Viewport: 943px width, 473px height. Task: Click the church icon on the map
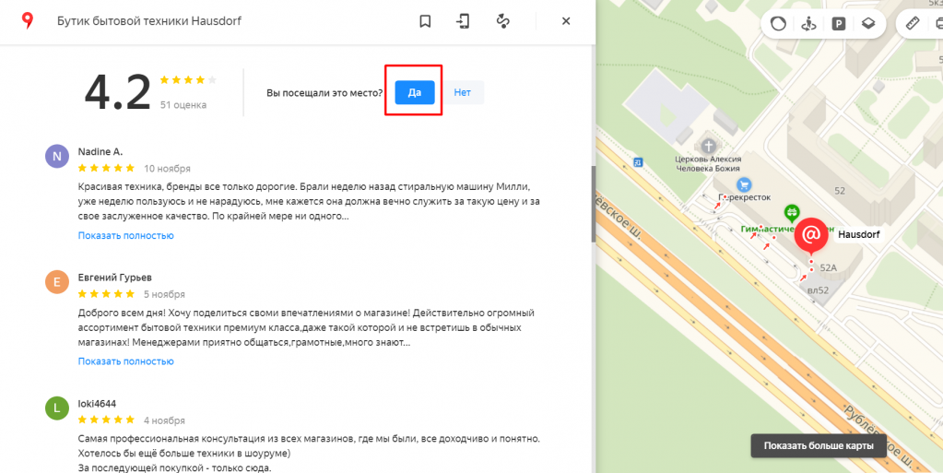pos(709,146)
